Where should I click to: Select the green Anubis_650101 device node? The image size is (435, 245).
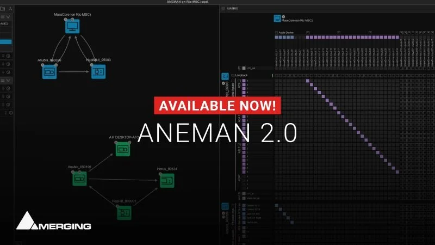click(79, 179)
